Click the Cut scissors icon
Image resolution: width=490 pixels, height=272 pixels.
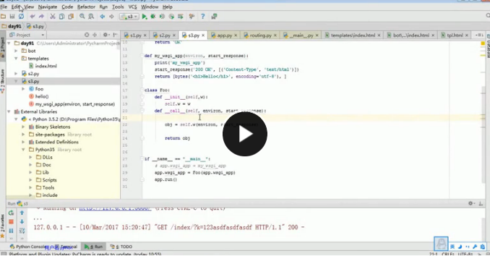click(x=53, y=16)
